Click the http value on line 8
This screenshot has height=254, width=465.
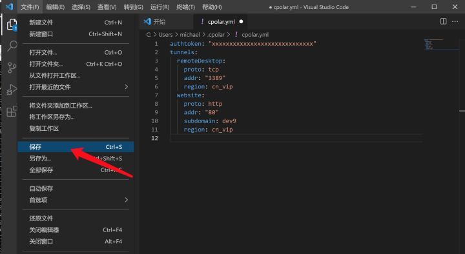coord(215,104)
